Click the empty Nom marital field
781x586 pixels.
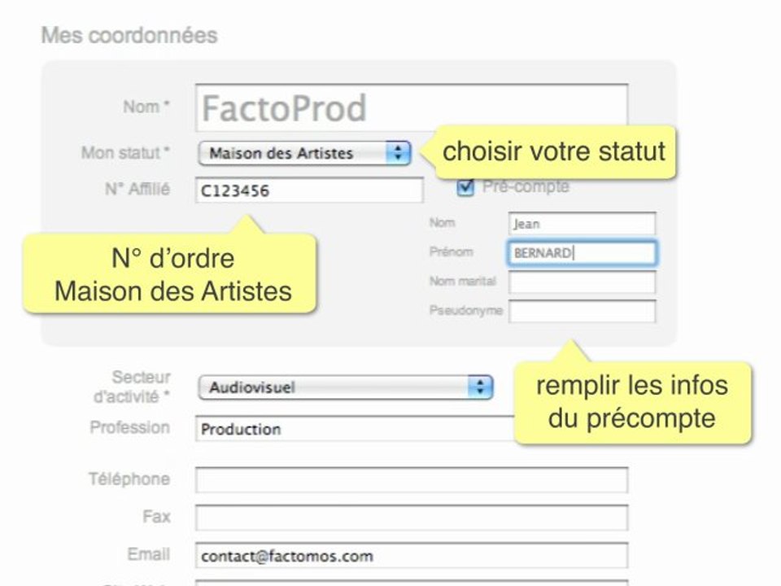[582, 282]
